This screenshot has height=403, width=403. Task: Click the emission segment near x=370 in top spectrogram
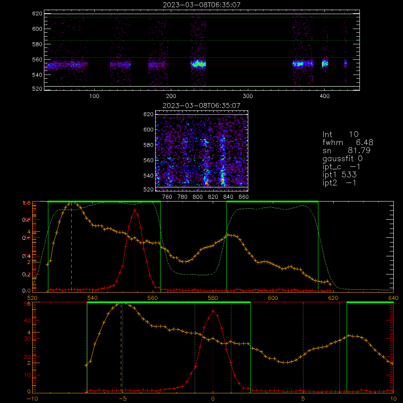point(303,63)
